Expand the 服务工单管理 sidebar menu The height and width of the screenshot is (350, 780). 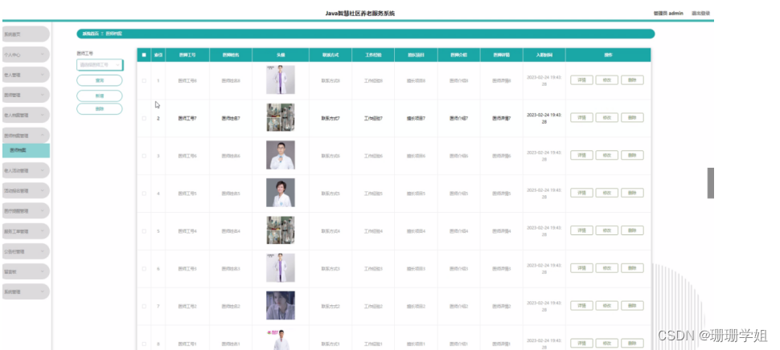(26, 231)
